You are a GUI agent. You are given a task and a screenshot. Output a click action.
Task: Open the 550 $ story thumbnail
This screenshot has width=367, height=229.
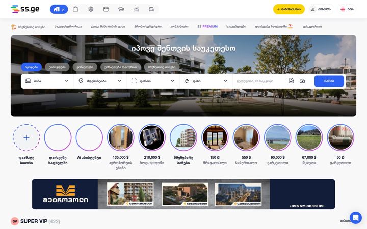pos(246,137)
